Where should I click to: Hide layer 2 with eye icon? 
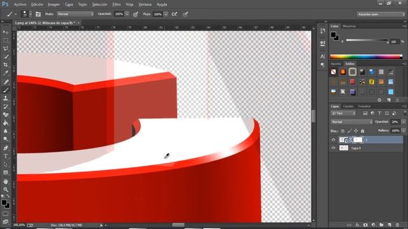click(x=333, y=140)
